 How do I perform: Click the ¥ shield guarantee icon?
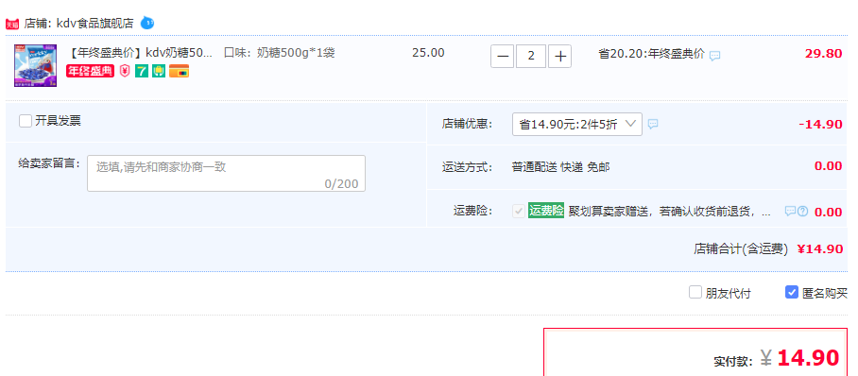point(126,71)
